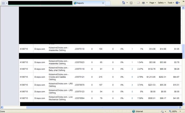Click the horizontal scrollbar right arrow

pyautogui.click(x=180, y=107)
